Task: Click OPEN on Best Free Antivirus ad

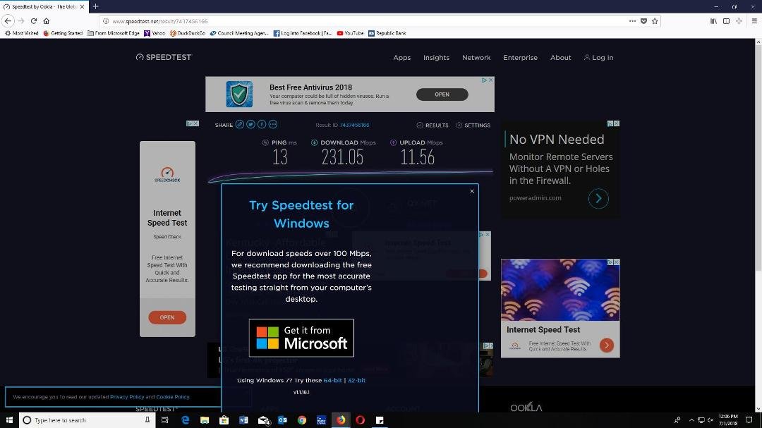Action: tap(442, 94)
